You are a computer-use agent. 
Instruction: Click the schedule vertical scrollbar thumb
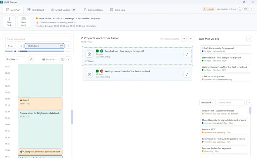(72, 117)
